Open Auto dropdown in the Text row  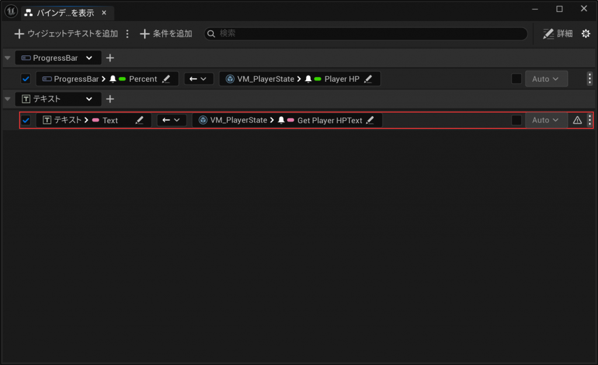(545, 120)
